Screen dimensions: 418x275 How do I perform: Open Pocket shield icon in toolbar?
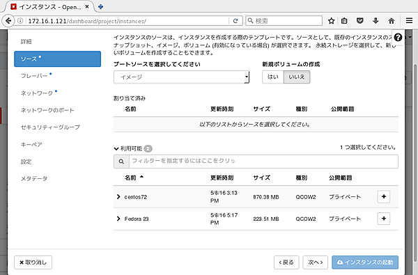[360, 21]
